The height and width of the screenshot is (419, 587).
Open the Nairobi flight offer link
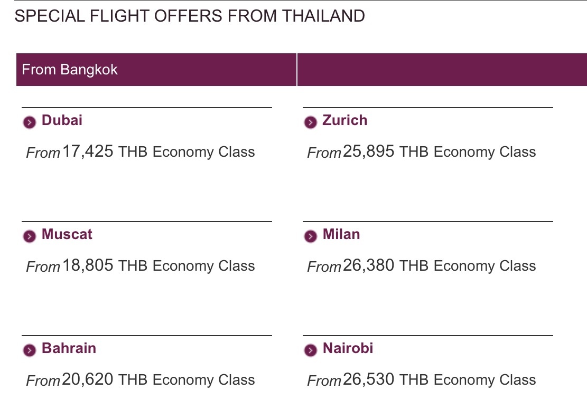(348, 348)
